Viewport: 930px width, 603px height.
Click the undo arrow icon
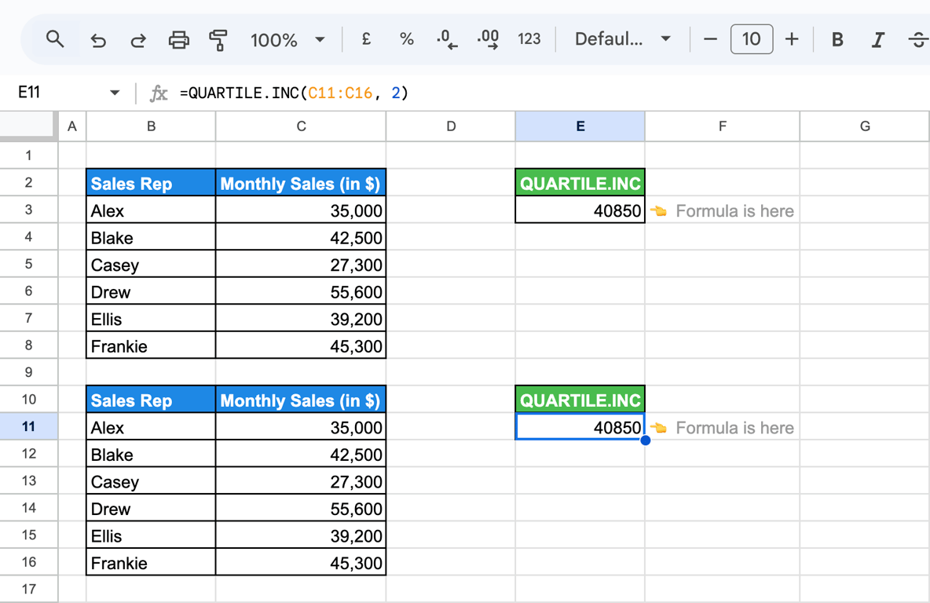98,40
